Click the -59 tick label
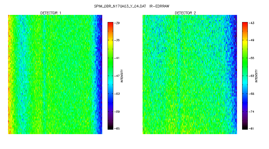 click(x=117, y=112)
